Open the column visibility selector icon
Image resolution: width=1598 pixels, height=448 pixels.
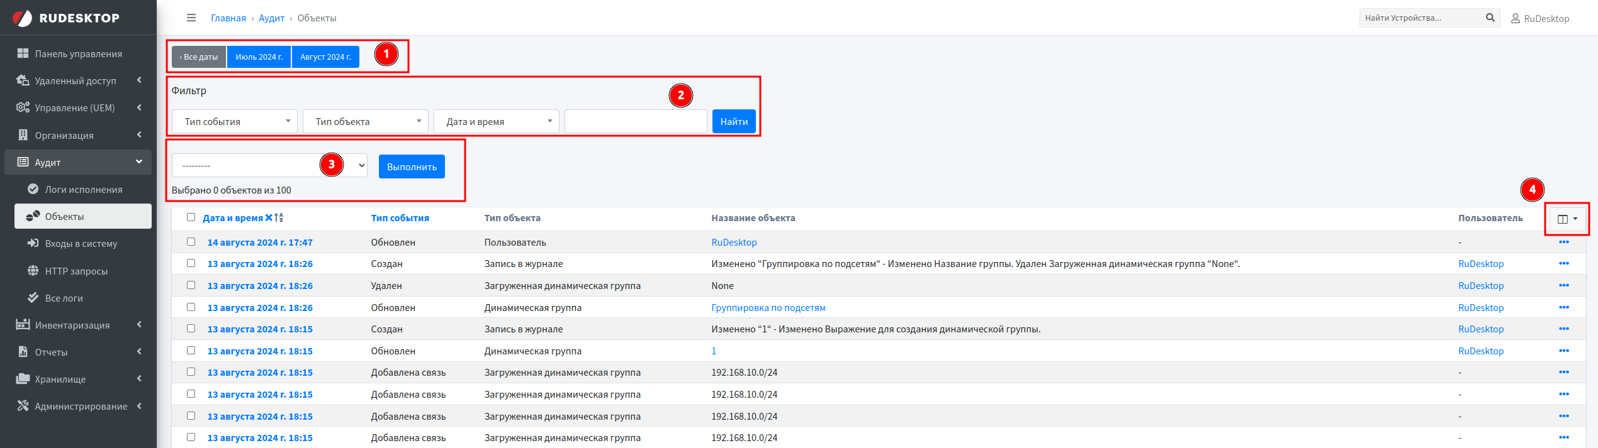click(x=1567, y=219)
